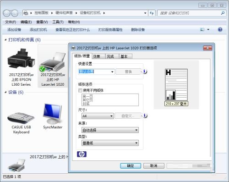Click the info icon next to paper size
The height and width of the screenshot is (182, 229).
point(145,116)
